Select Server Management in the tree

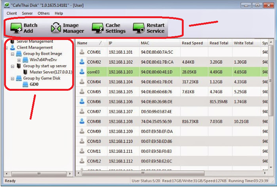(x=35, y=41)
